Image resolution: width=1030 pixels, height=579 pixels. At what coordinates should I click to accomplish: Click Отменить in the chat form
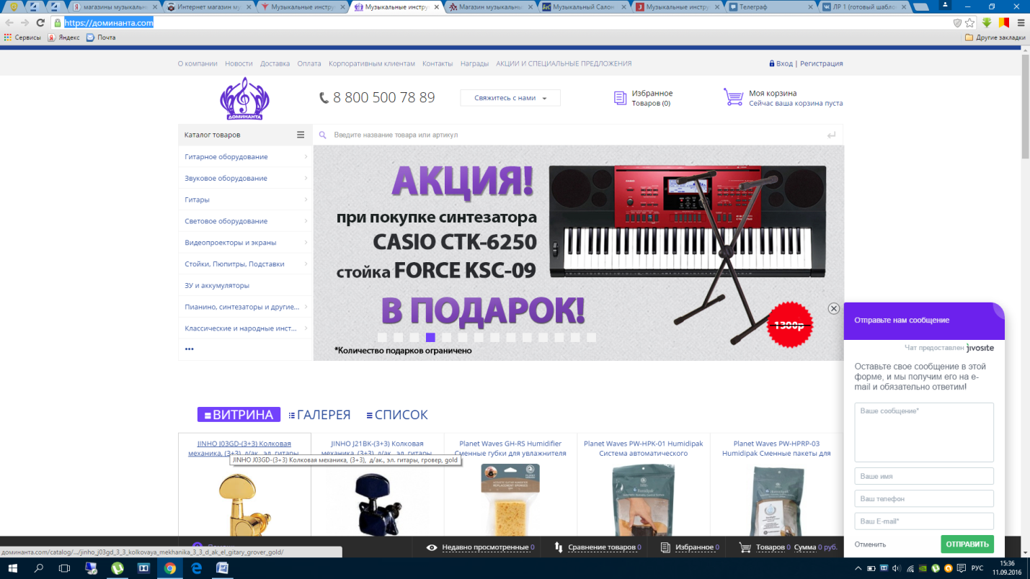point(870,544)
